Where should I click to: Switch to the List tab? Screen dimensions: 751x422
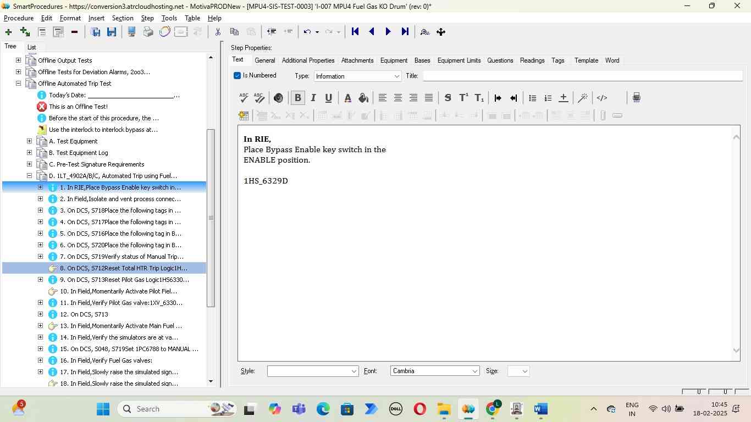pos(32,47)
